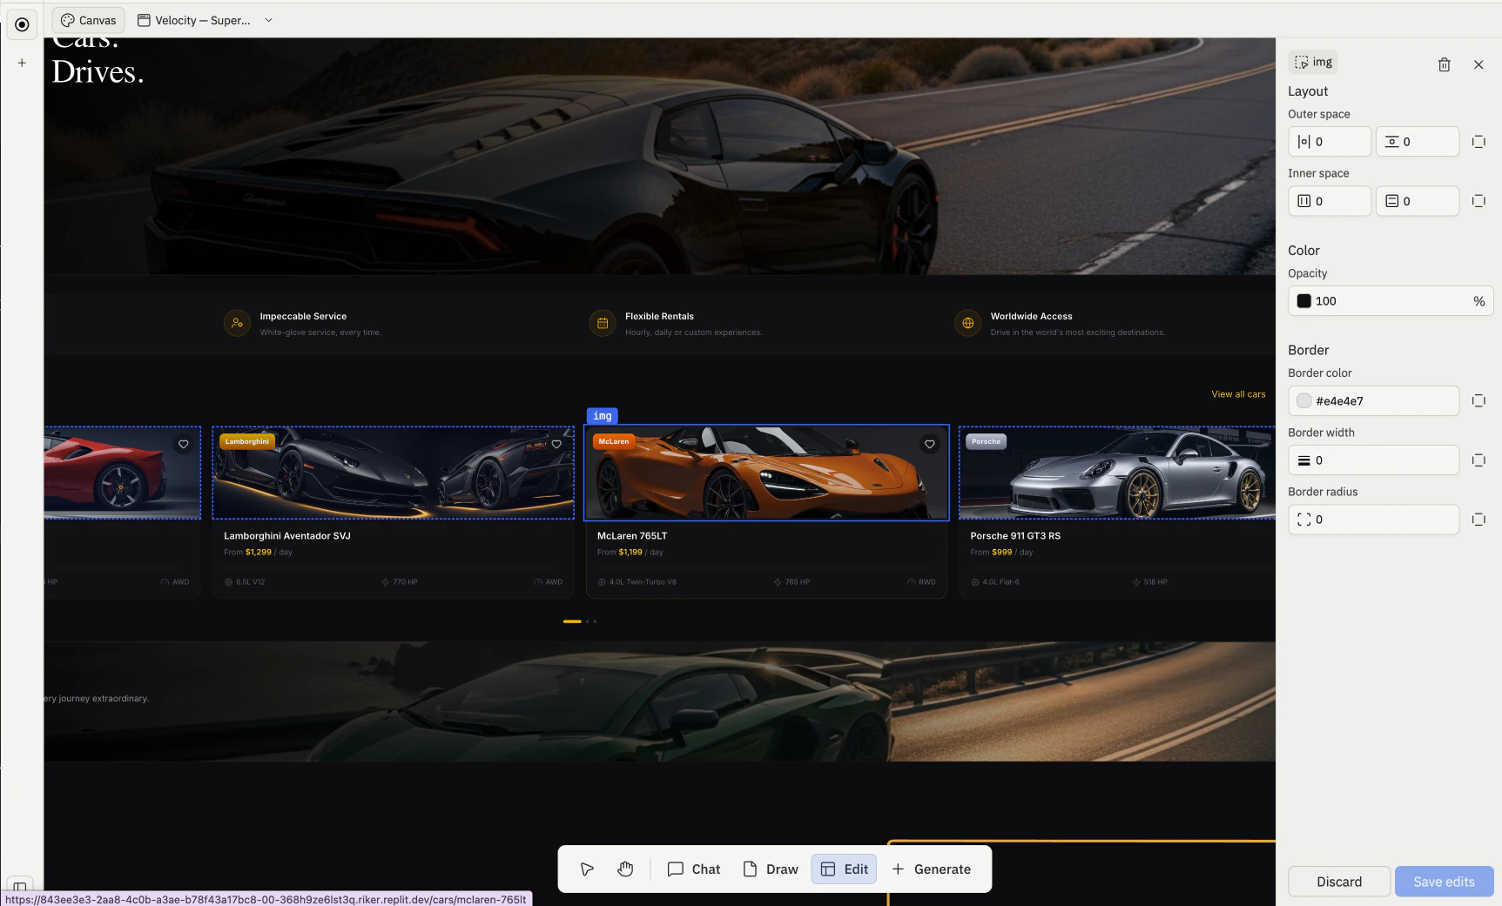1502x906 pixels.
Task: Select the pointer tool in bottom toolbar
Action: click(587, 869)
